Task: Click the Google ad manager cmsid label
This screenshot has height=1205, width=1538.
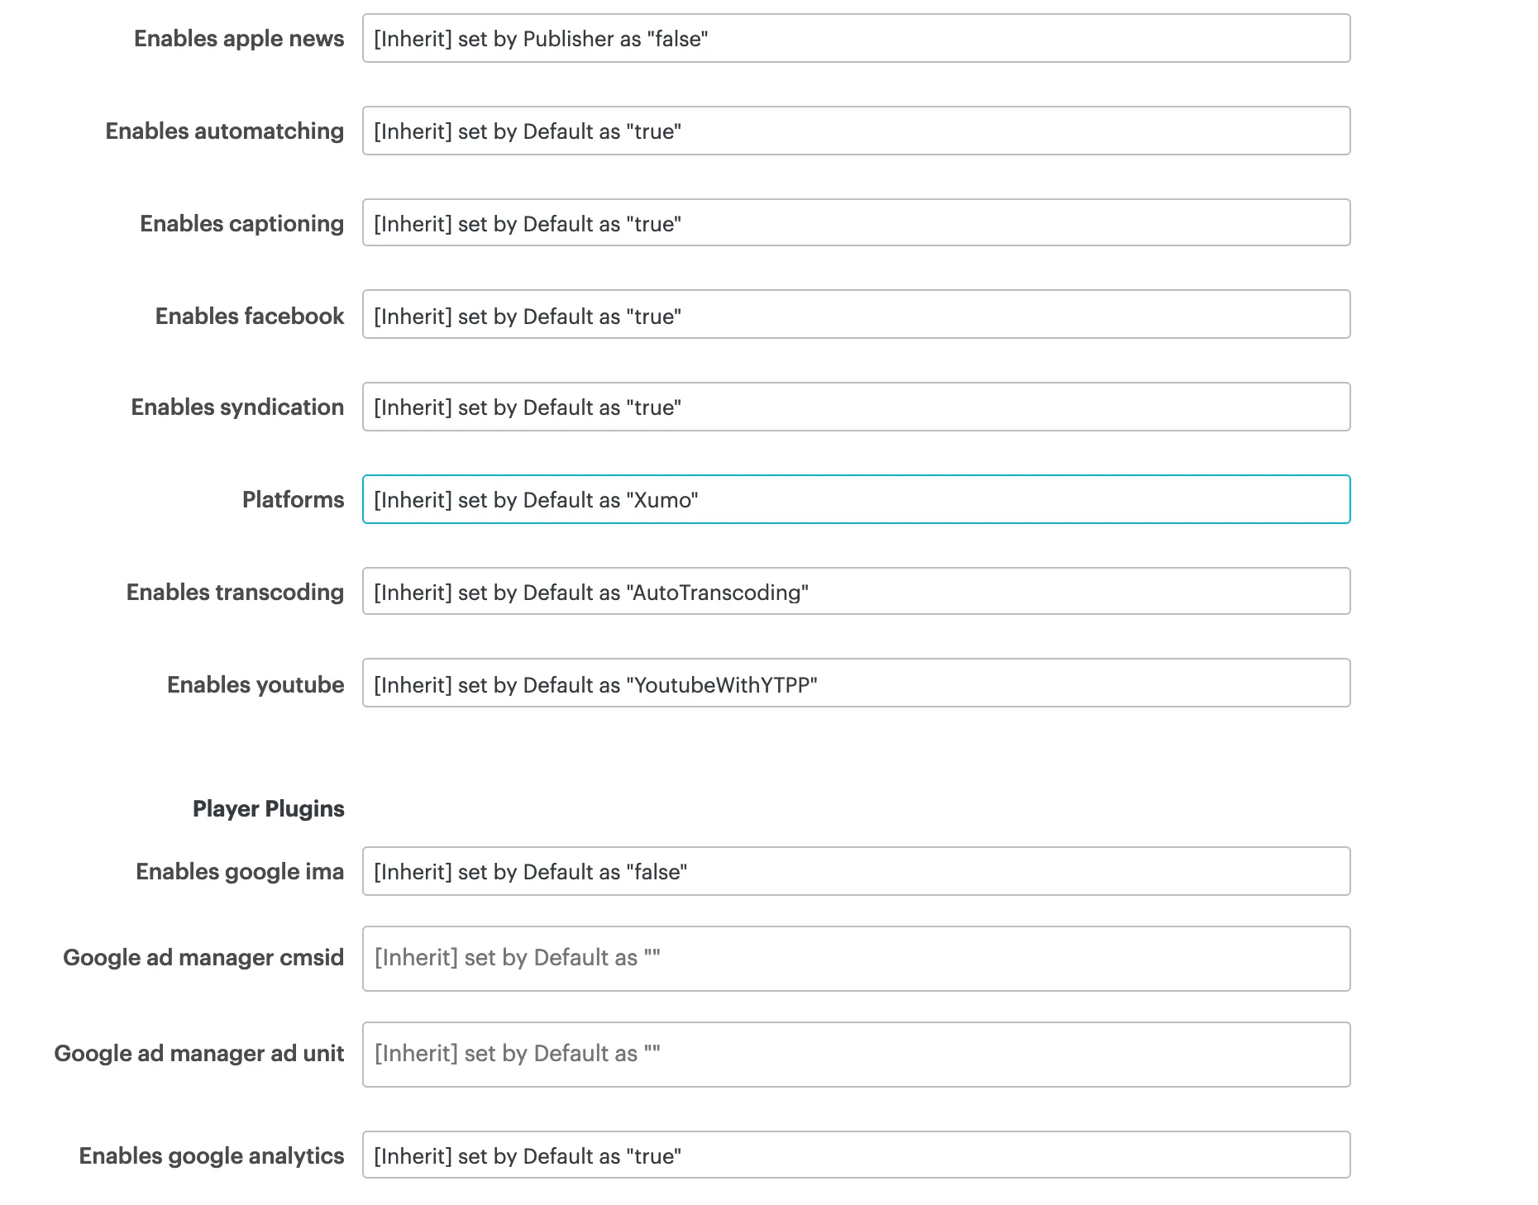Action: (203, 957)
